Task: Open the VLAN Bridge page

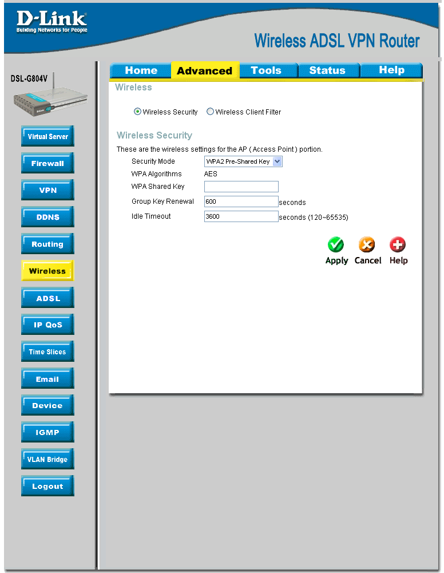Action: [x=48, y=459]
